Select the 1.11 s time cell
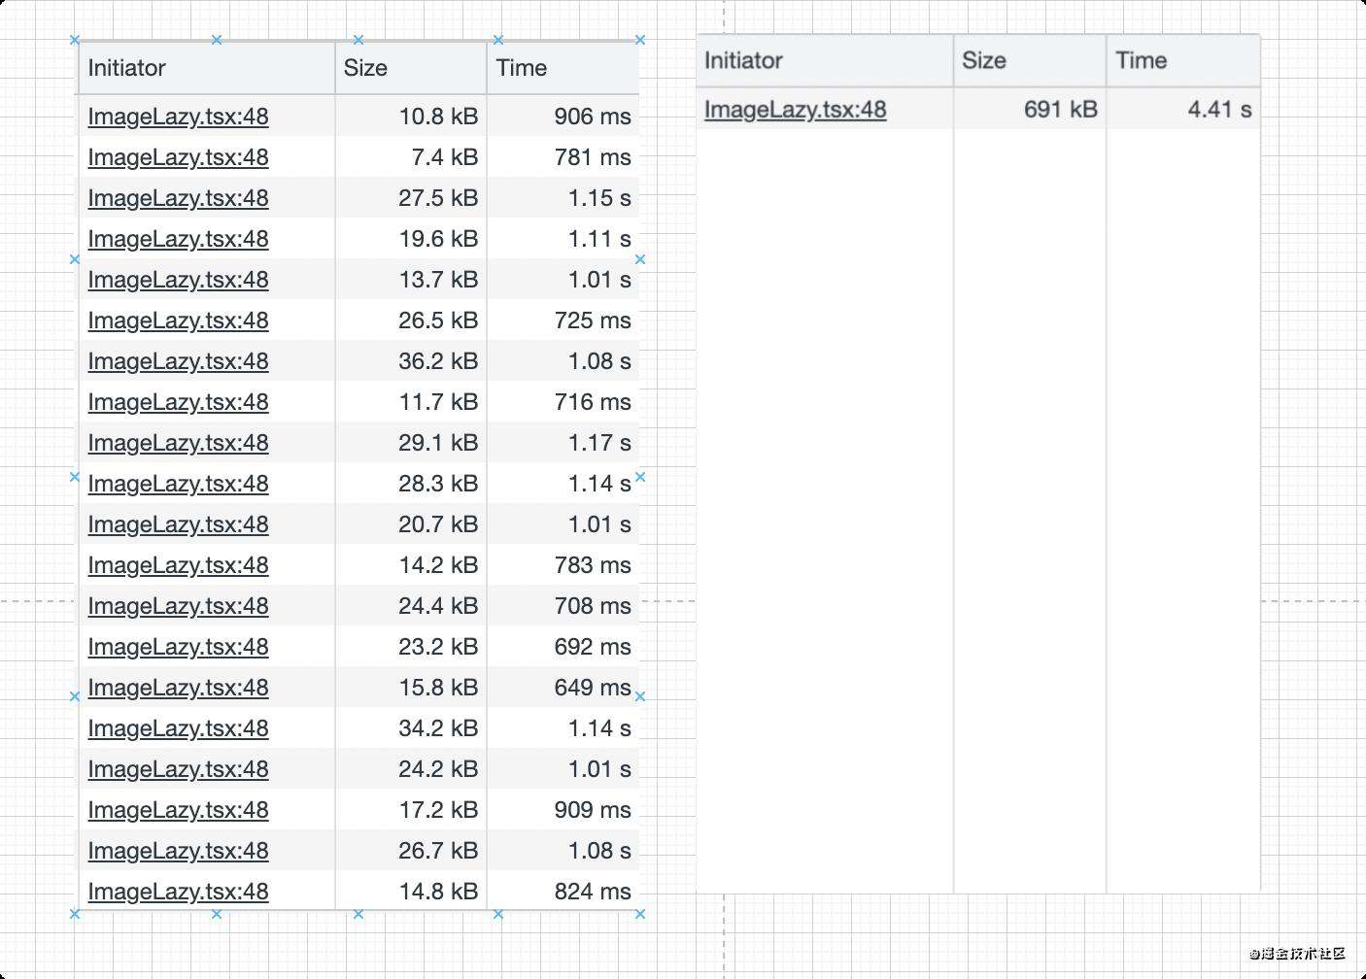Viewport: 1366px width, 979px height. [x=563, y=239]
